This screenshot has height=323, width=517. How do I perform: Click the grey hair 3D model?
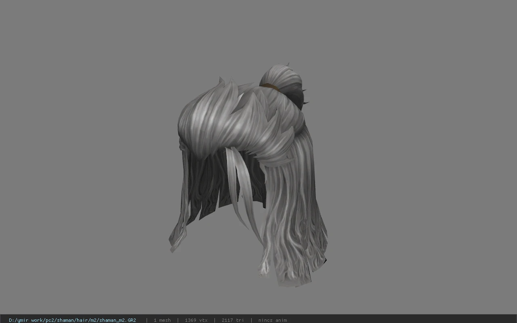[x=248, y=175]
